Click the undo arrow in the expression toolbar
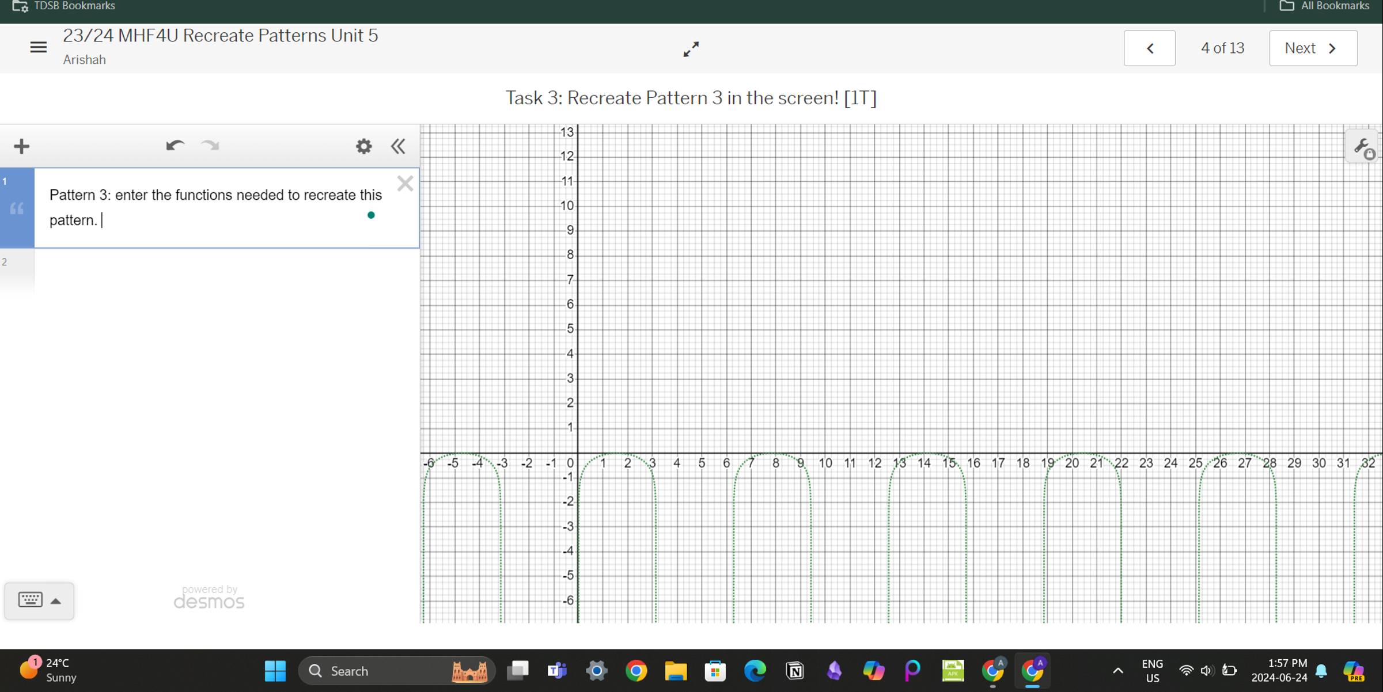The image size is (1383, 692). click(176, 146)
